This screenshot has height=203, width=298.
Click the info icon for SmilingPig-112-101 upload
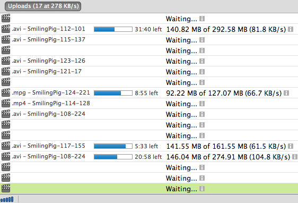coord(291,29)
